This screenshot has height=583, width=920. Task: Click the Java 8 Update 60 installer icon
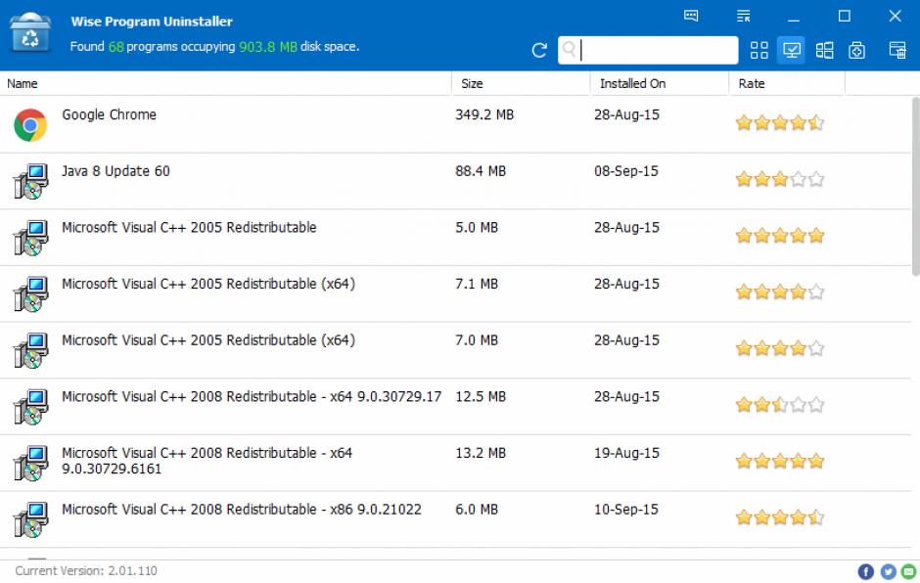click(30, 181)
